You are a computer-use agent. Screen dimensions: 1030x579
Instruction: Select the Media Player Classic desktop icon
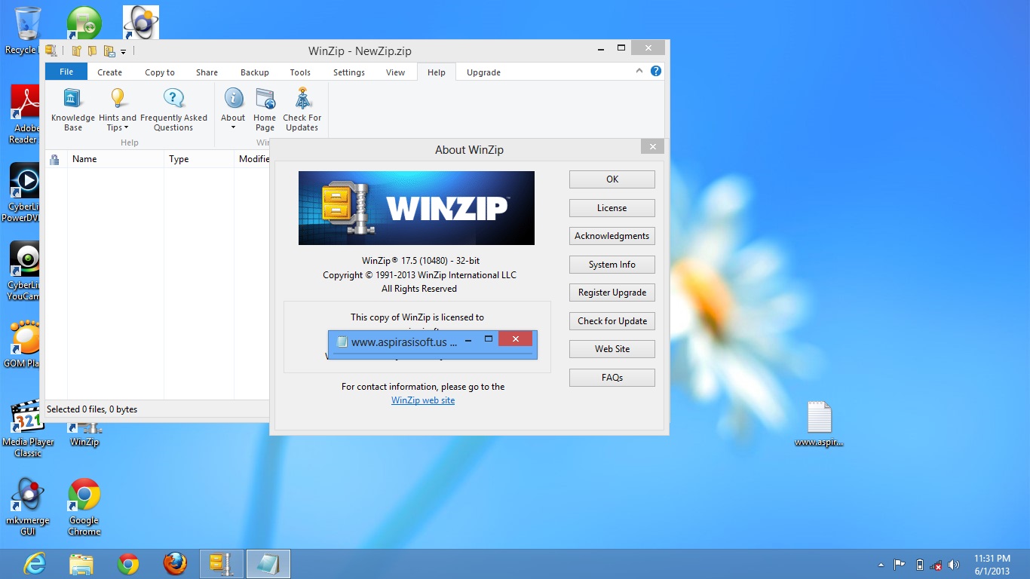(x=28, y=427)
